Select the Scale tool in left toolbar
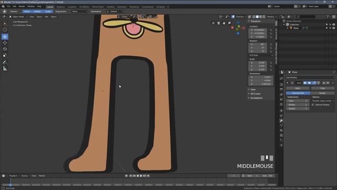The height and width of the screenshot is (190, 337). point(5,55)
